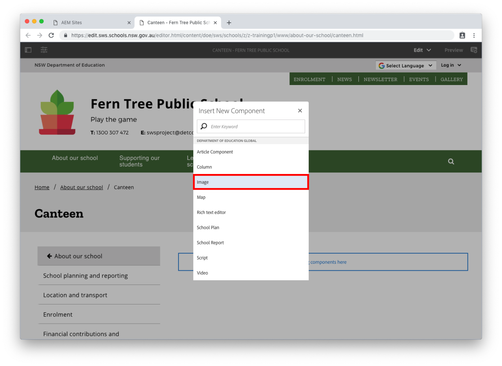502x366 pixels.
Task: Click the drag components here dropzone
Action: point(323,262)
